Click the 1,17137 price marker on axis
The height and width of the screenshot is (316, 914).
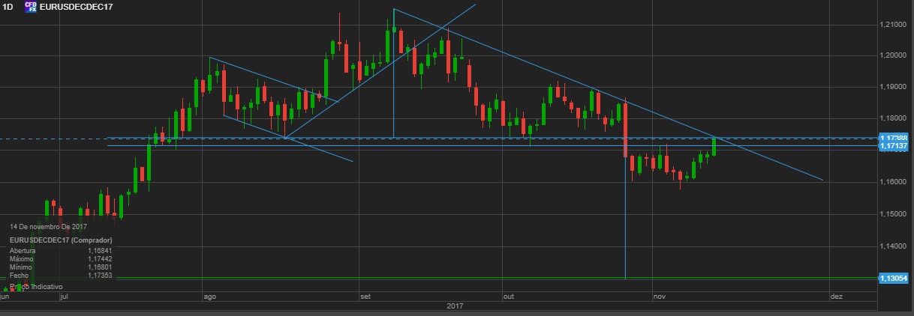point(894,145)
